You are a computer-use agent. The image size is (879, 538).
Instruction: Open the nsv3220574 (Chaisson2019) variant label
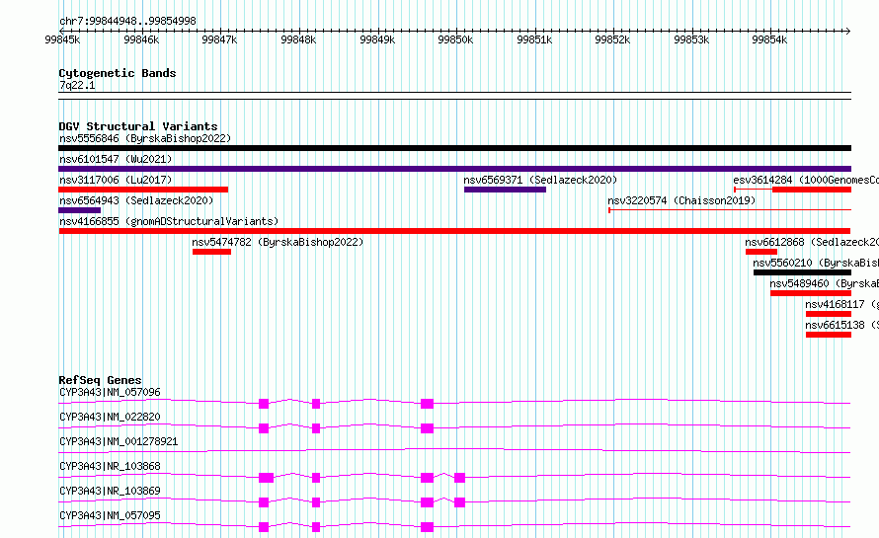tap(681, 200)
